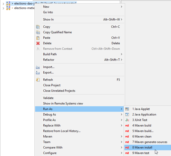
Task: Click the Java Application icon
Action: (127, 114)
